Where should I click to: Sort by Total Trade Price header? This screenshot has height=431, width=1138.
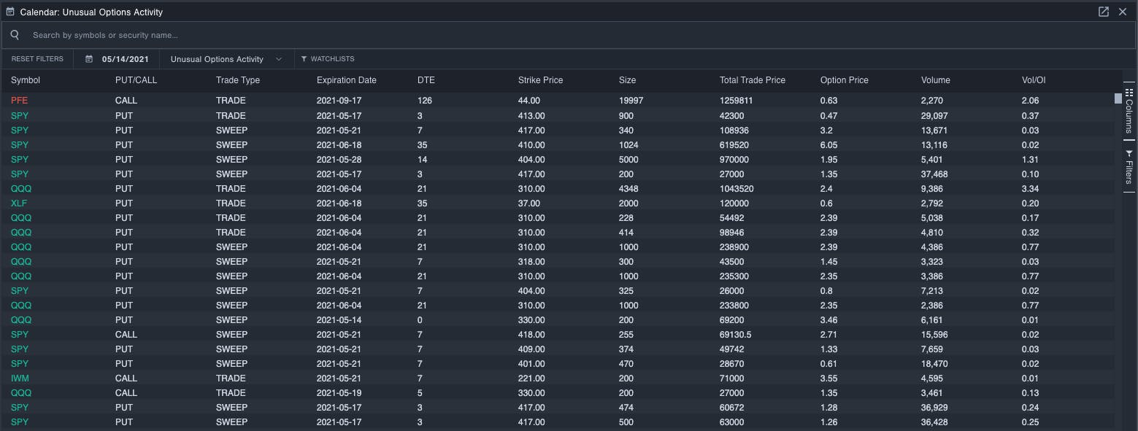click(x=753, y=80)
